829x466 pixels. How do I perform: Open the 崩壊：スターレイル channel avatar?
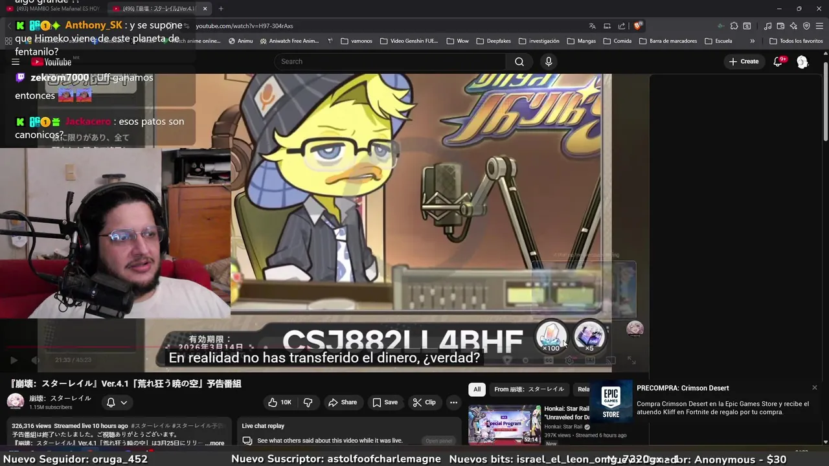tap(16, 402)
